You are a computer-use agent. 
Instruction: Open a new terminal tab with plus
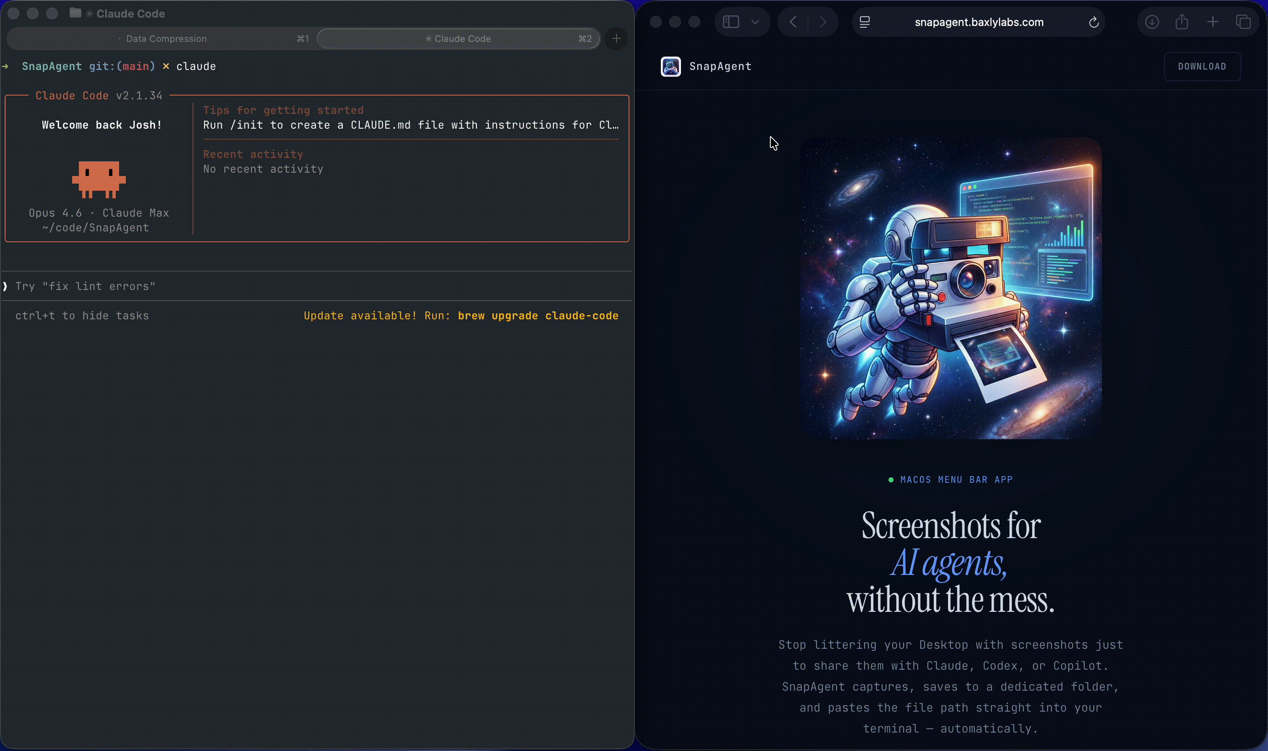pyautogui.click(x=616, y=39)
